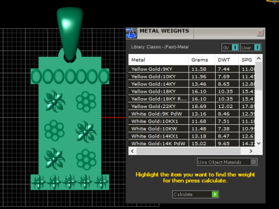The image size is (279, 209).
Task: Click the 13.46 grams cell
Action: tap(202, 84)
